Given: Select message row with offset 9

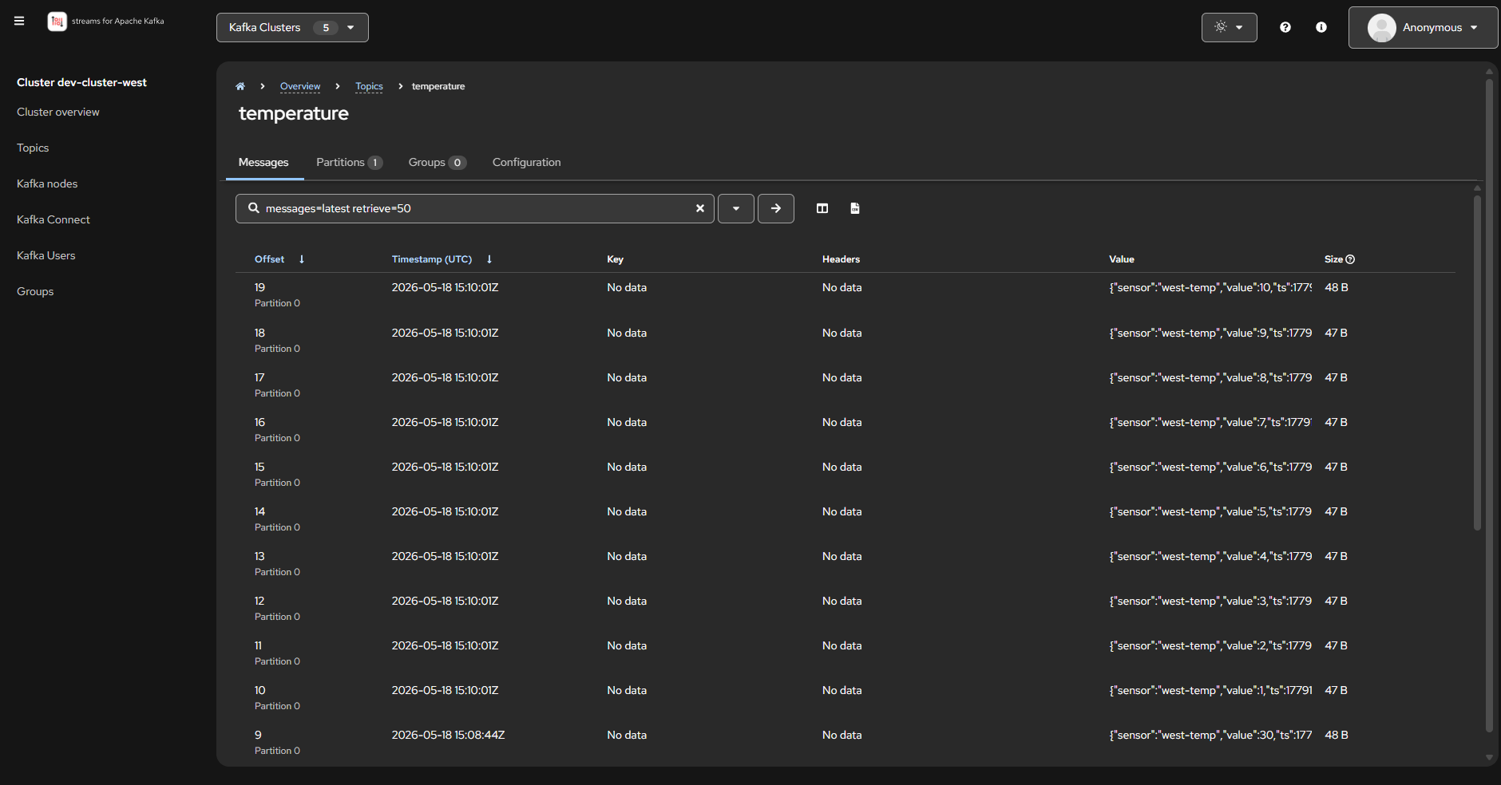Looking at the screenshot, I should (x=845, y=742).
